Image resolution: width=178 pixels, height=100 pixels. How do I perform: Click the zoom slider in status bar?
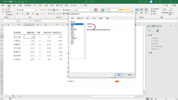point(166,99)
